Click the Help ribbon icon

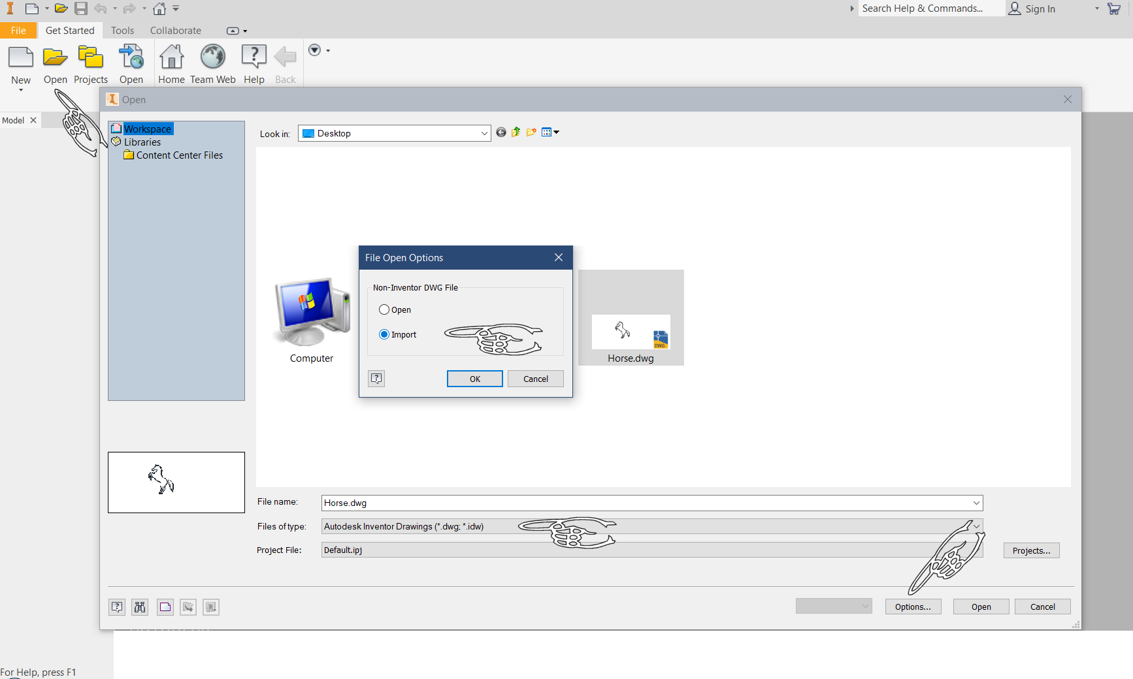tap(254, 57)
